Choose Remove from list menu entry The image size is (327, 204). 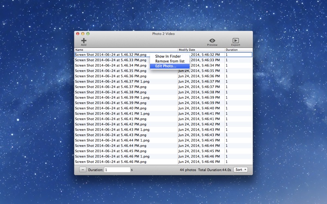tap(170, 61)
